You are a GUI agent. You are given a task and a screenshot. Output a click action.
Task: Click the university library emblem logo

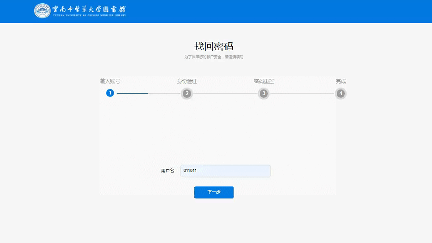click(x=42, y=11)
